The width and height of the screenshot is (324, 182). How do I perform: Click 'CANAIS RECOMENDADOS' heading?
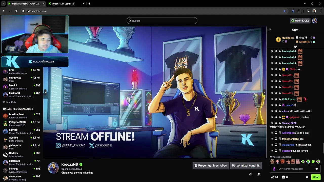(18, 109)
